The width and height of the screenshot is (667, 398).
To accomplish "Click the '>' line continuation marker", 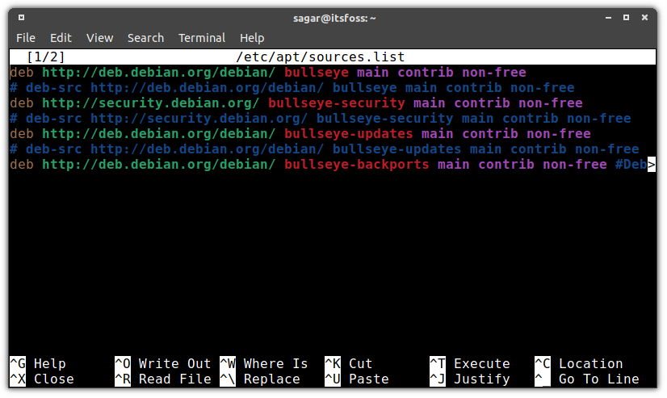I will point(652,164).
